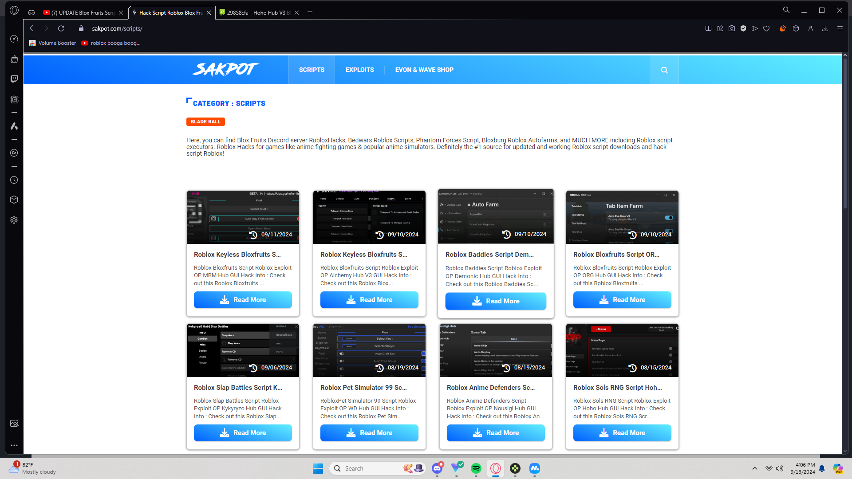
Task: Open the Auto Farm Demonic Hub thumbnail
Action: 496,216
